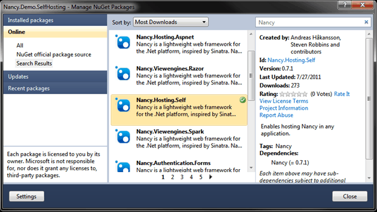Select the Nancy.Viewengines.Razor package title
The width and height of the screenshot is (377, 212).
tap(170, 68)
